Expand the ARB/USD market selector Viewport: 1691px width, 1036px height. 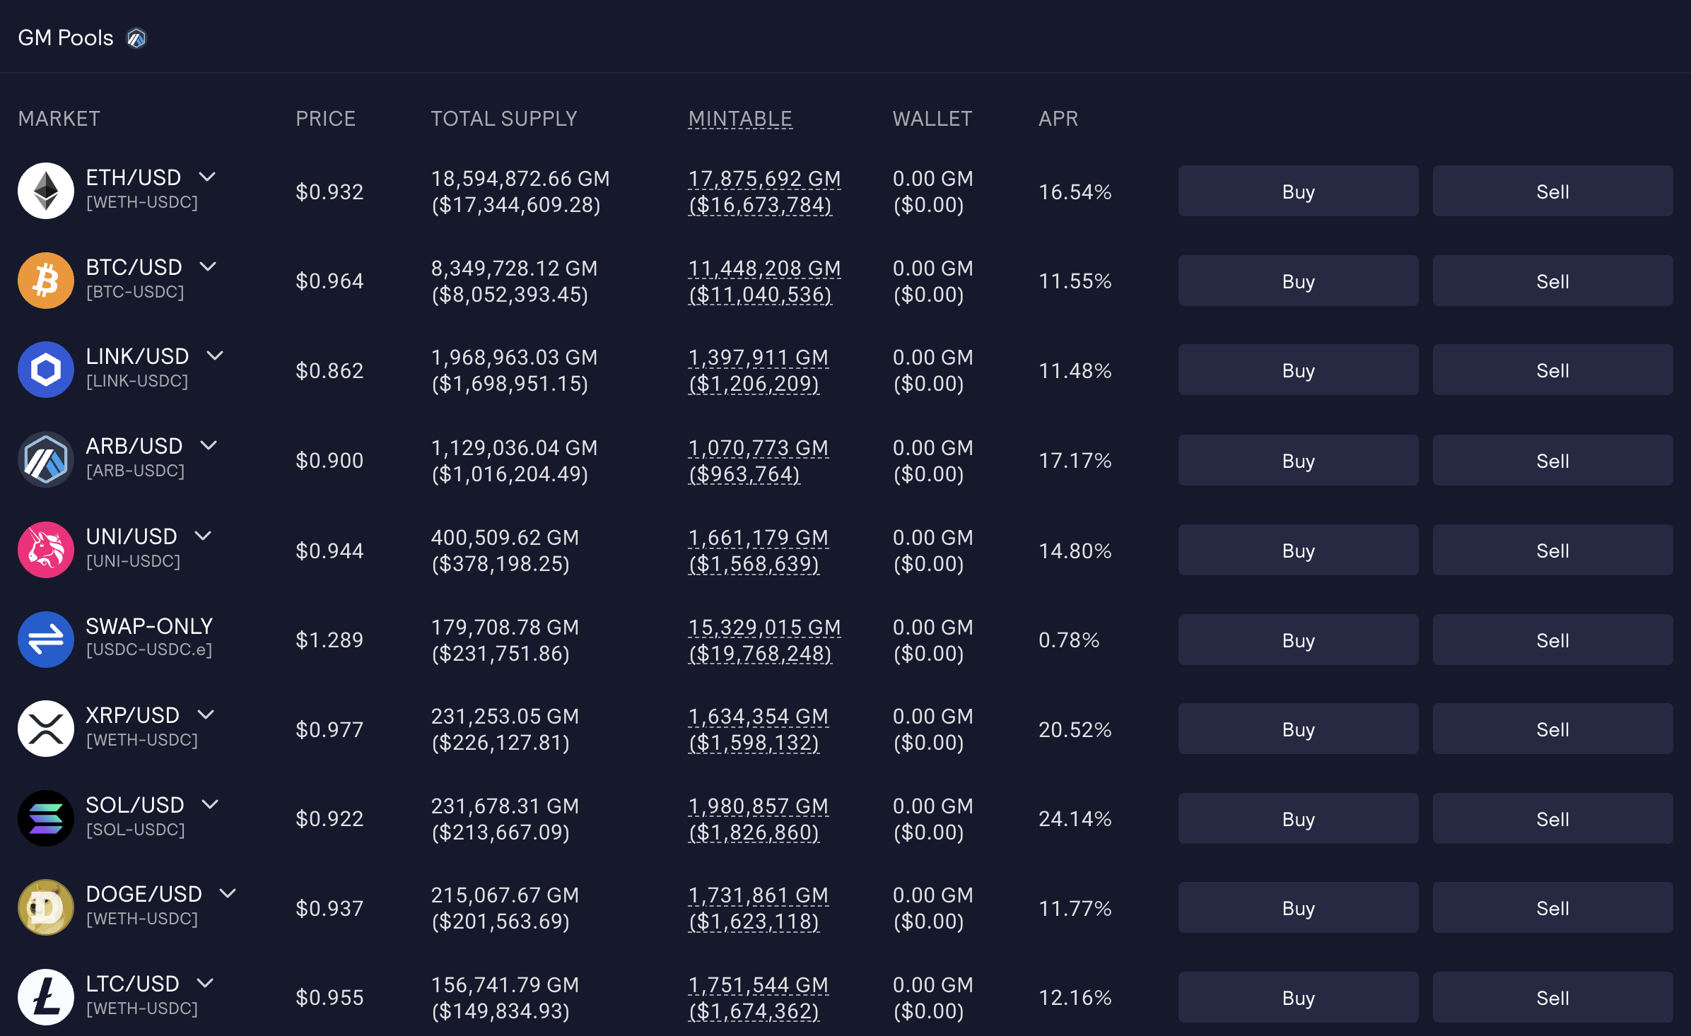click(209, 445)
